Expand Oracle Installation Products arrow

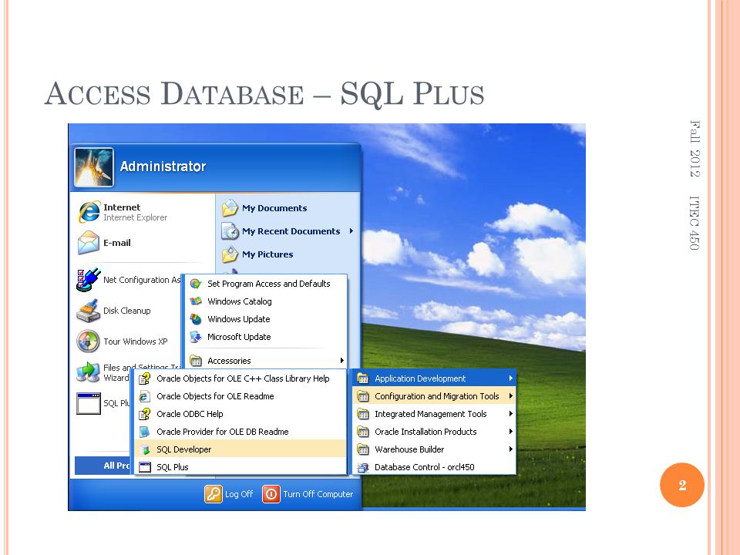pyautogui.click(x=510, y=432)
